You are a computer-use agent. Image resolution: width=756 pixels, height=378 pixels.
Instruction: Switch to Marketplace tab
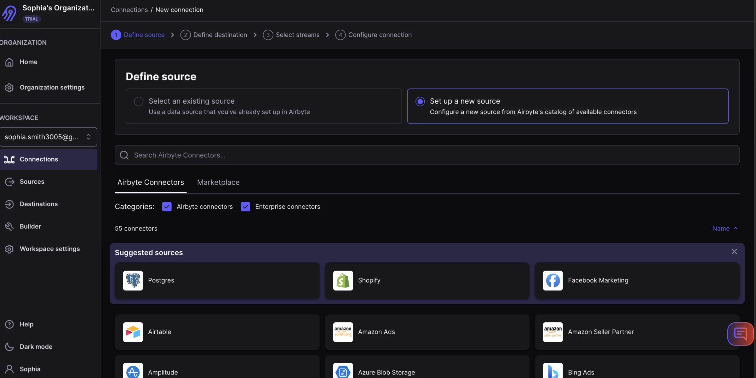218,182
